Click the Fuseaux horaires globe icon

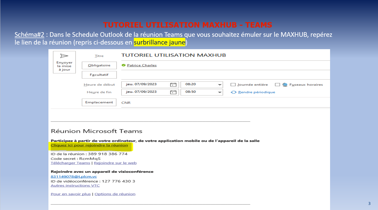click(x=285, y=85)
